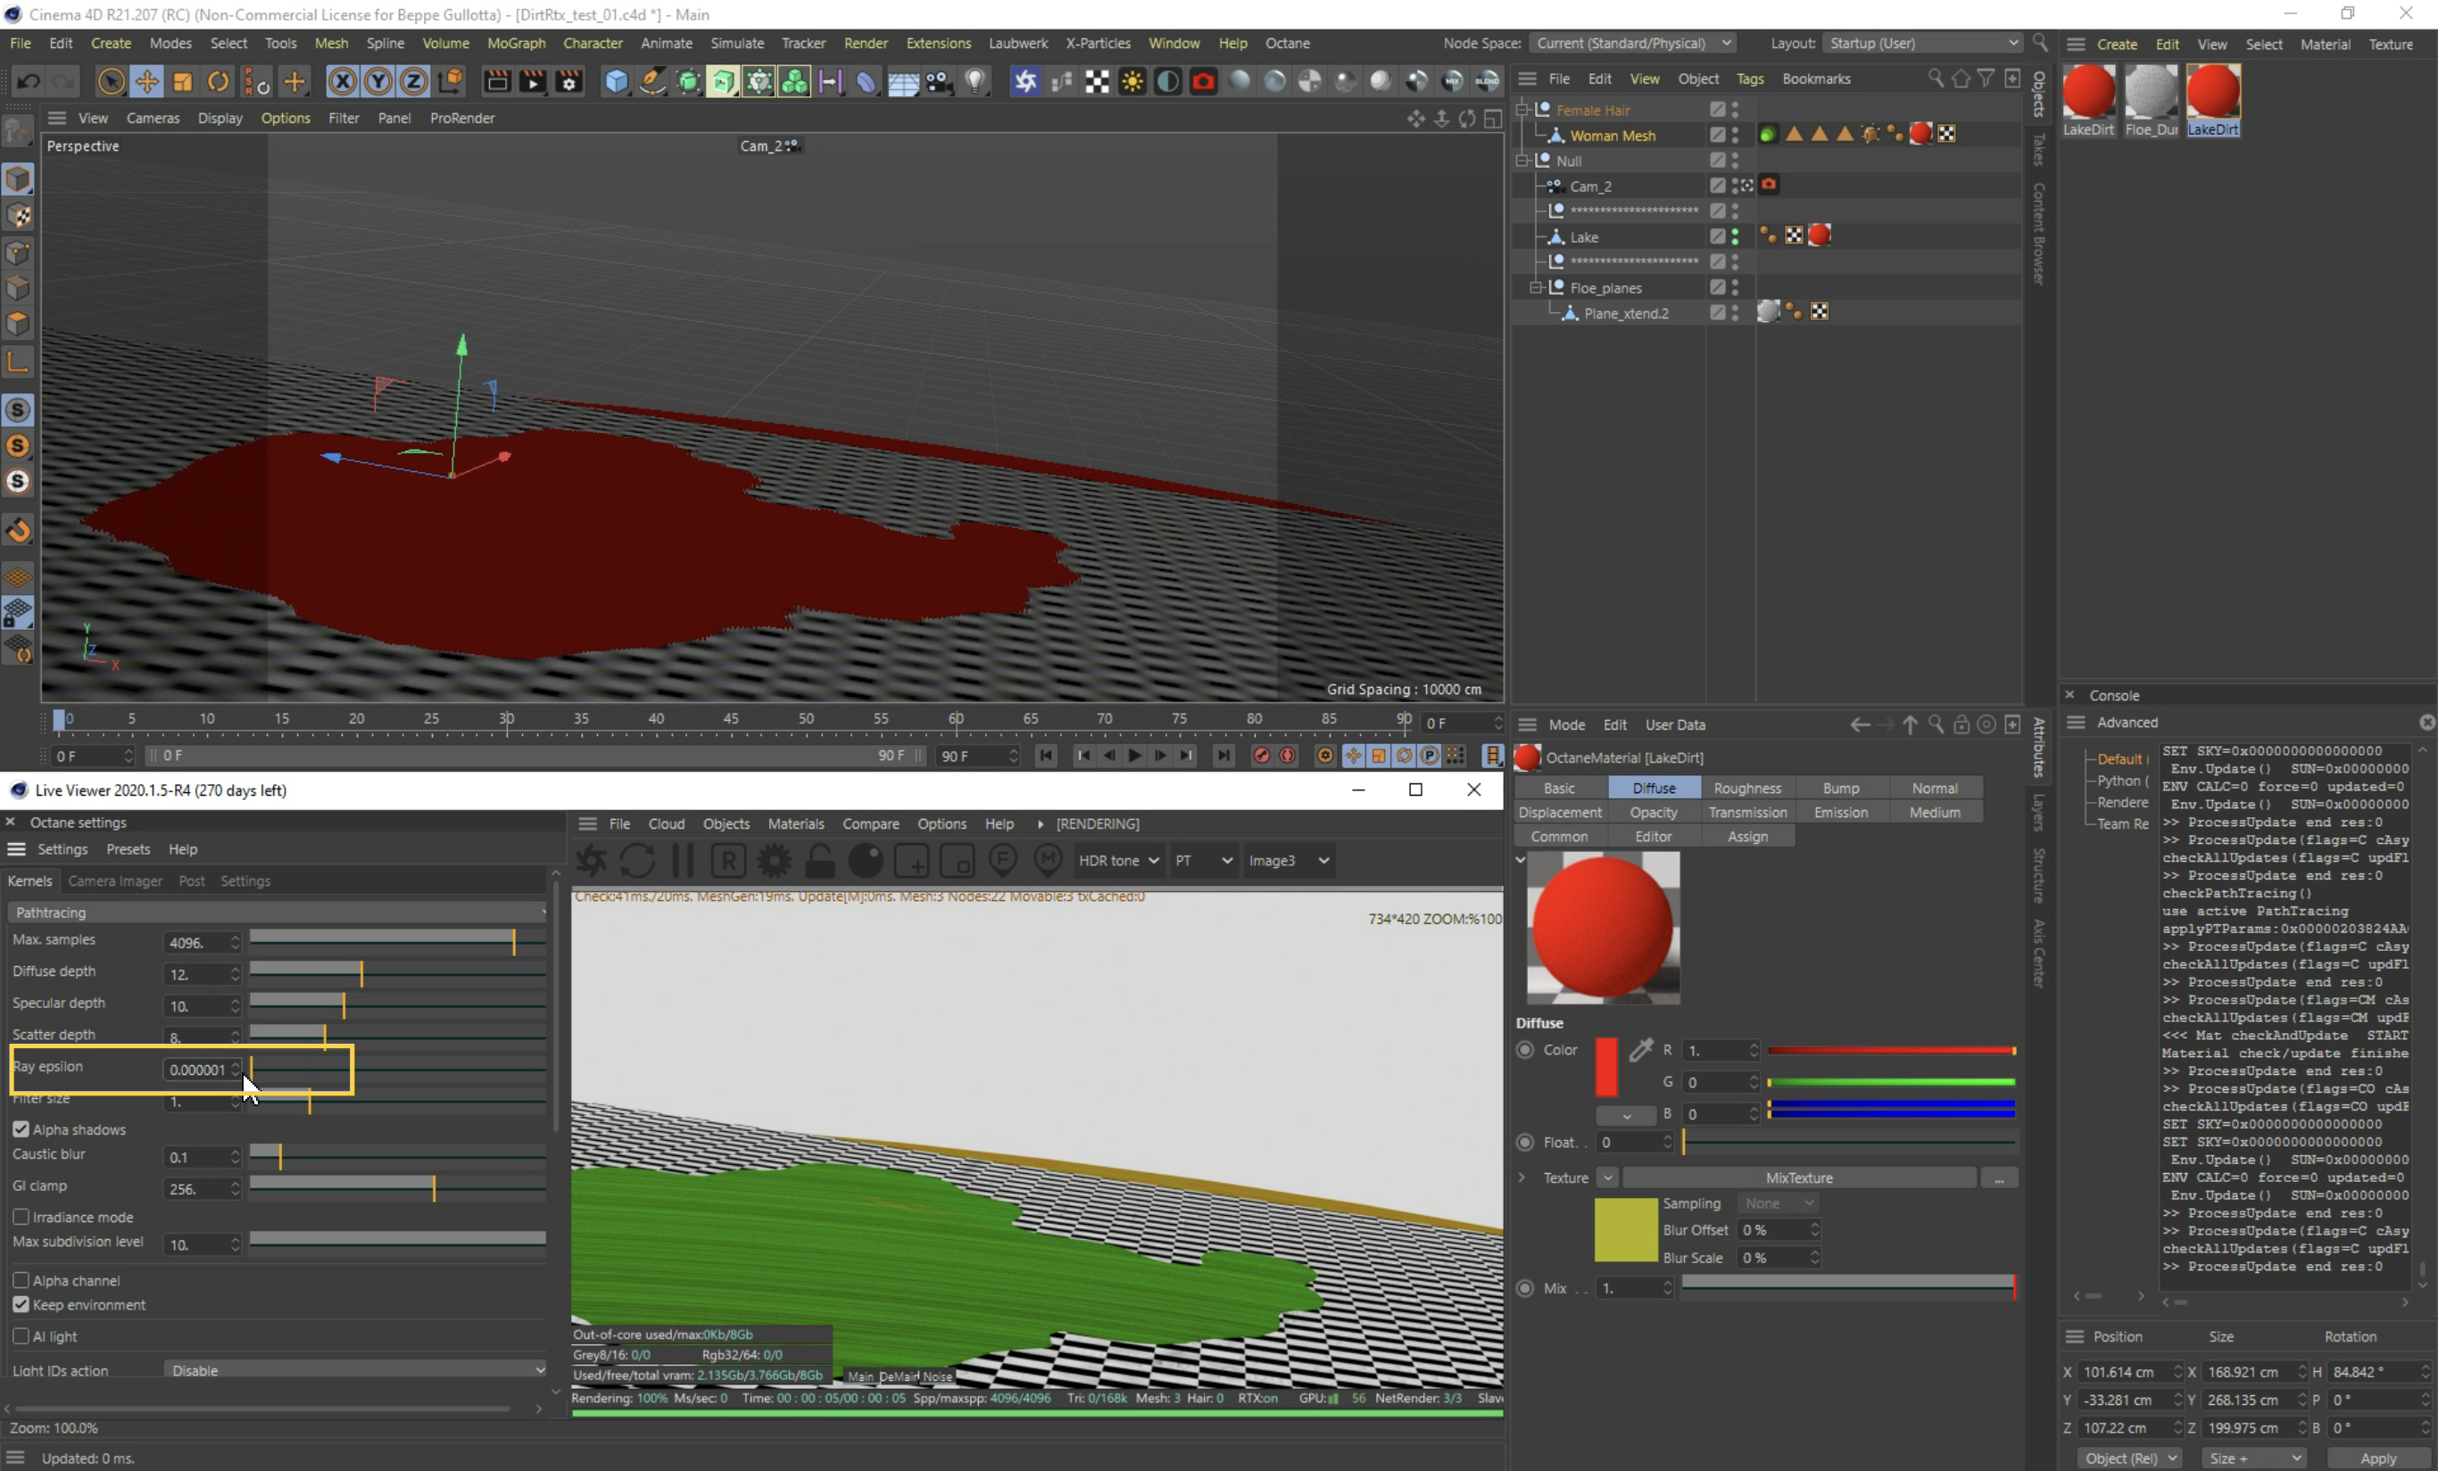
Task: Click the Undo arrow icon
Action: pos(29,81)
